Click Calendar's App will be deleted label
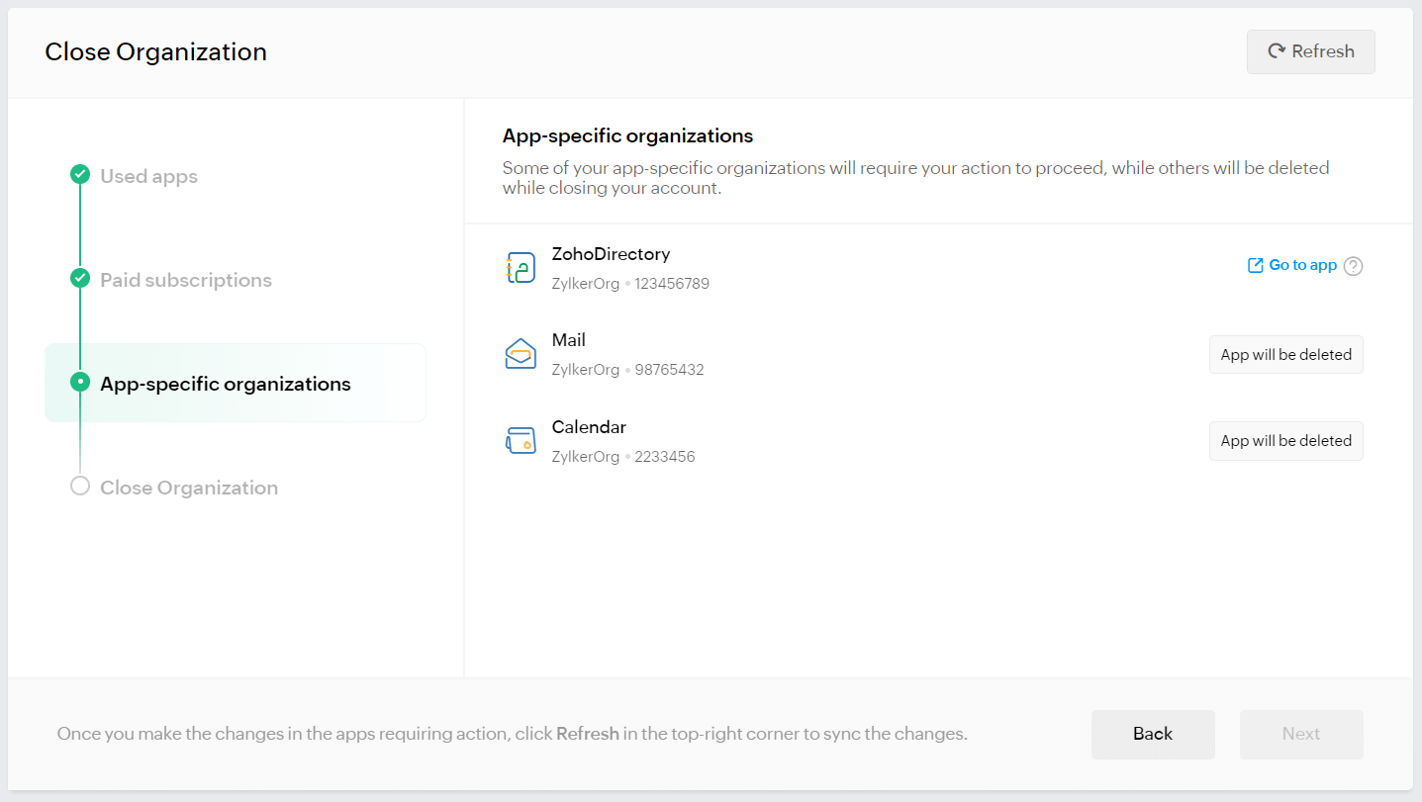1422x802 pixels. point(1285,441)
